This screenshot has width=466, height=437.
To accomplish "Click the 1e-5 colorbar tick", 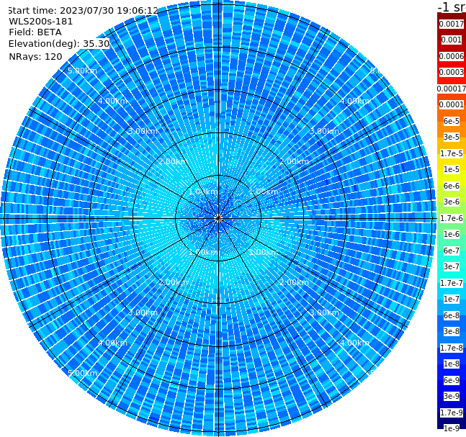I will coord(452,169).
